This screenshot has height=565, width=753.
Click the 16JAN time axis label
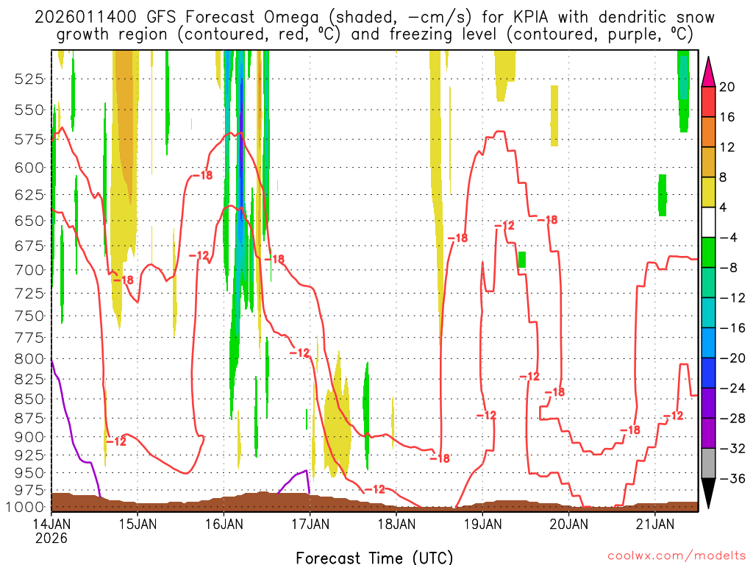(224, 523)
